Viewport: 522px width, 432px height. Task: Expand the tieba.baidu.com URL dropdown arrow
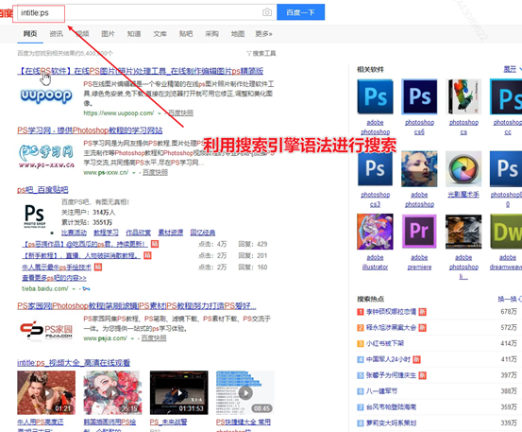tap(74, 288)
